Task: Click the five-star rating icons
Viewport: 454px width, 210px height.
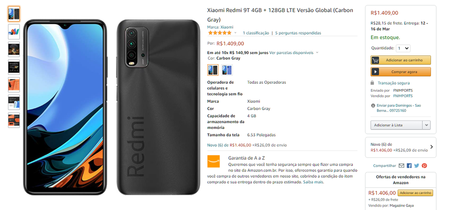Action: 220,33
